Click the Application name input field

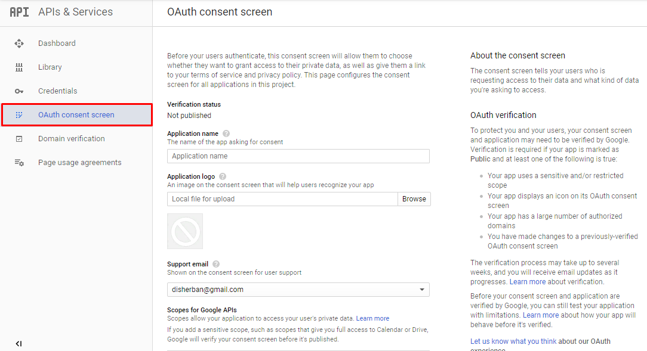coord(298,156)
